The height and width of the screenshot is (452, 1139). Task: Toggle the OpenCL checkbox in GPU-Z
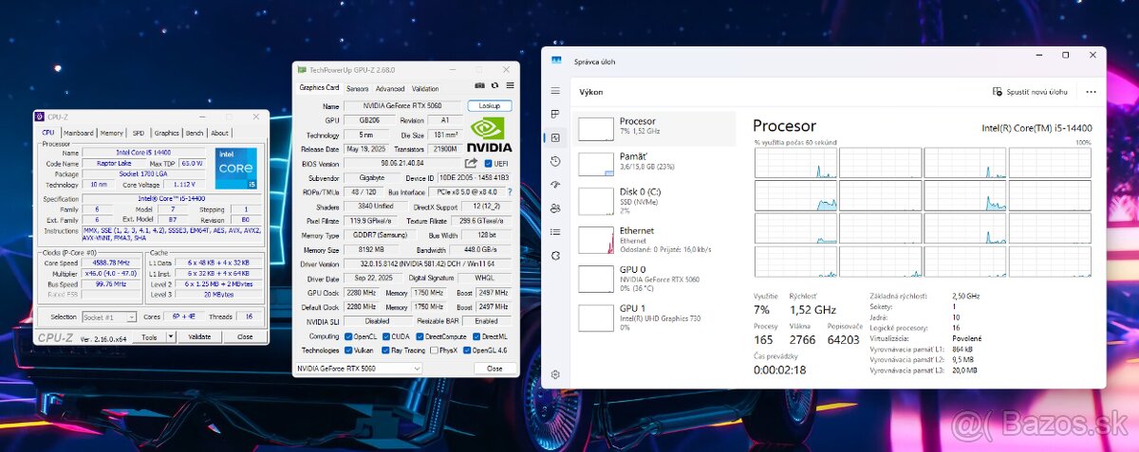point(348,336)
